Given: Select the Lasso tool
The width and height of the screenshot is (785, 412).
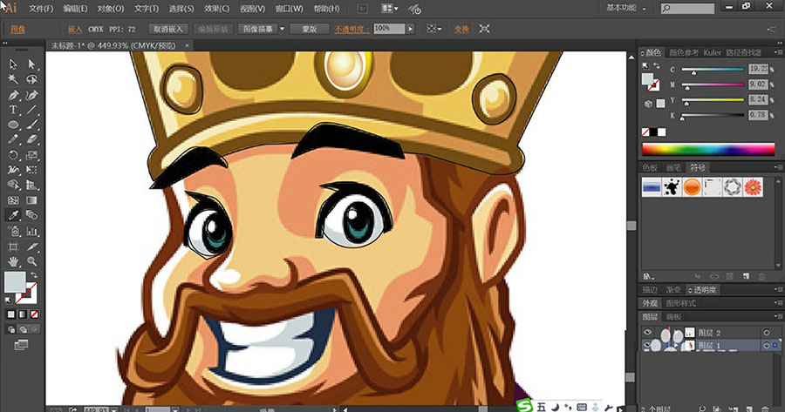Looking at the screenshot, I should click(x=31, y=79).
